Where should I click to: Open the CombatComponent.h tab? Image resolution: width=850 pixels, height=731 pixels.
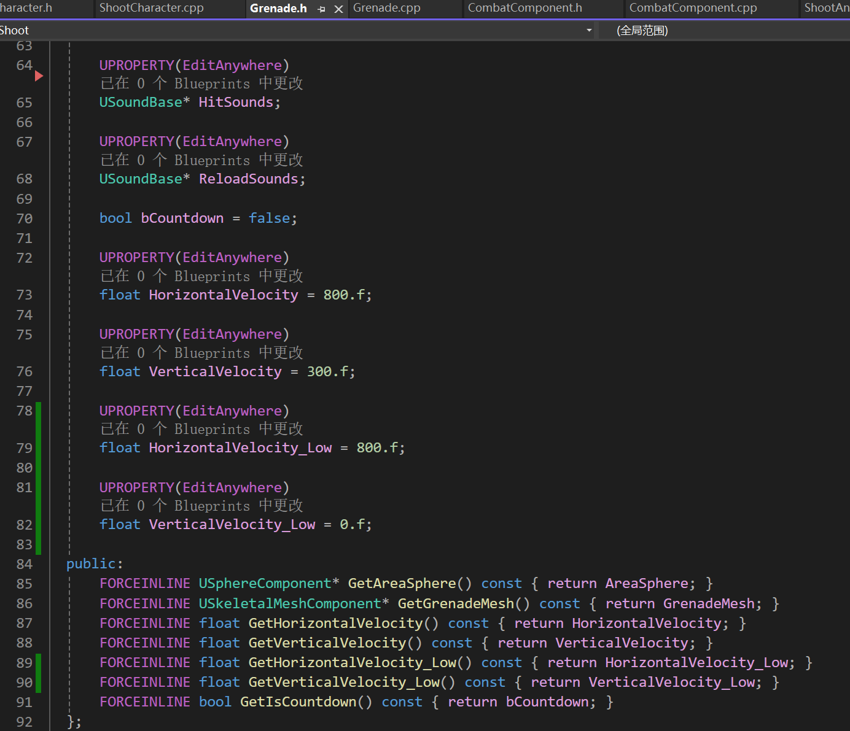pyautogui.click(x=525, y=8)
